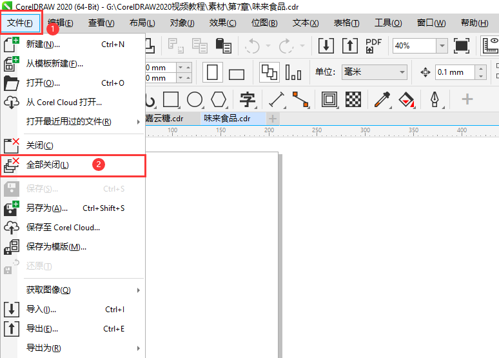The width and height of the screenshot is (499, 358).
Task: Select the Interactive Fill tool
Action: point(406,100)
